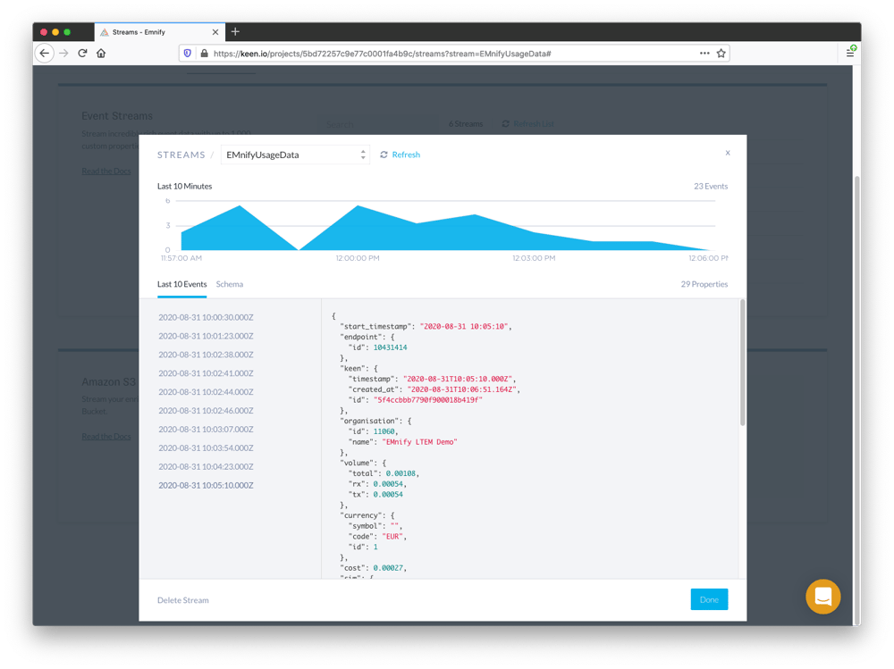Open page actions three-dot menu
The image size is (894, 669).
704,53
